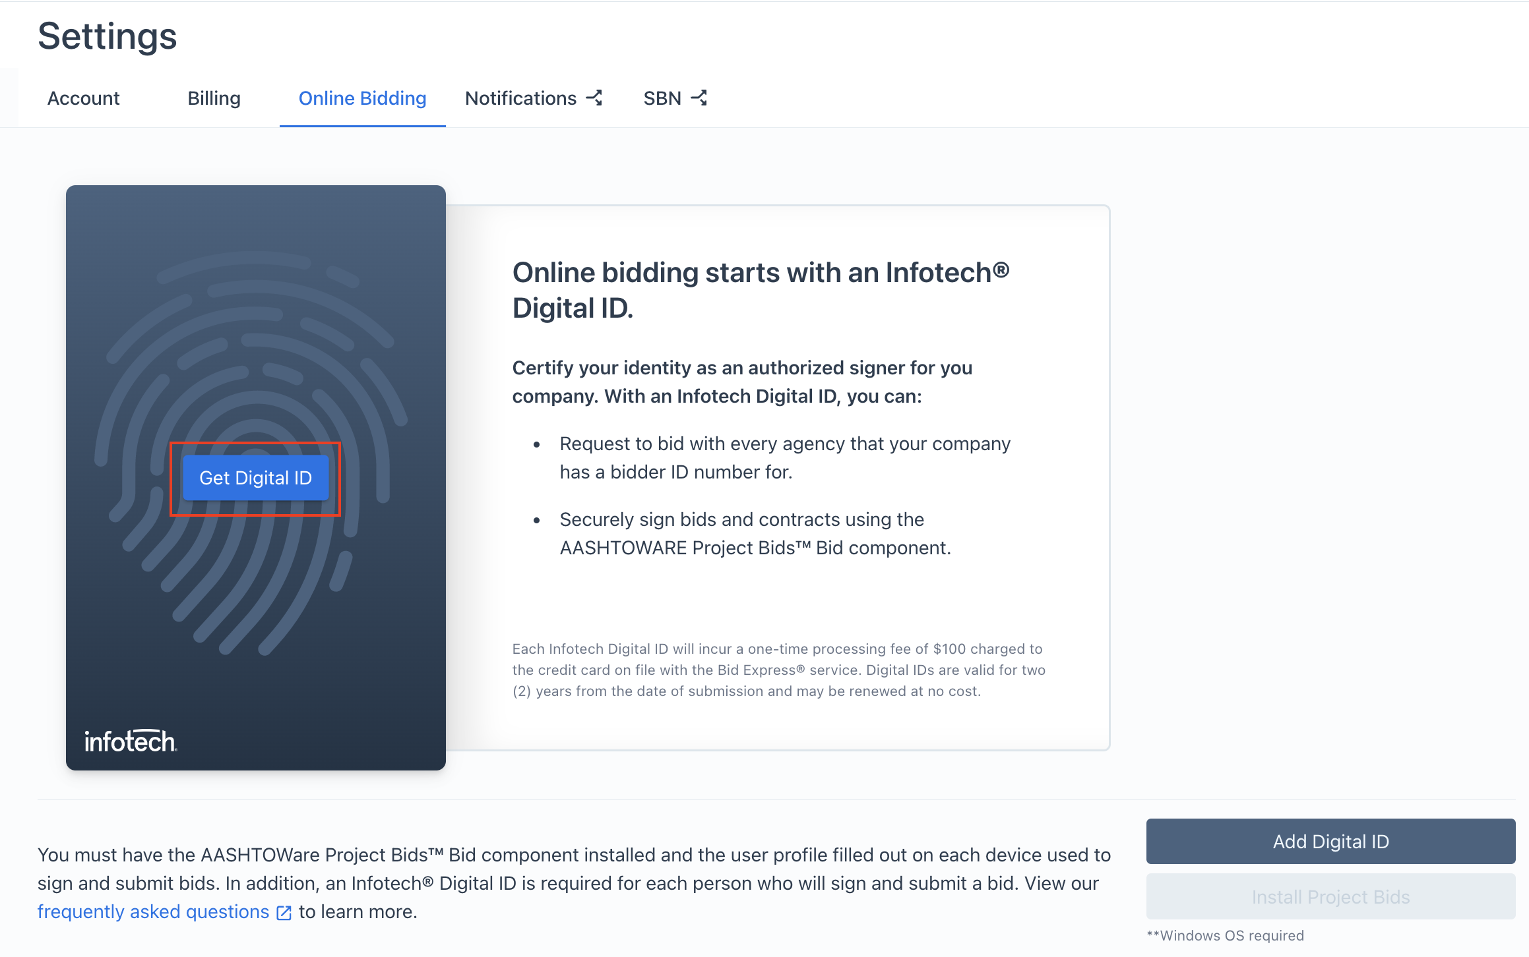Open the SBN tab label
Viewport: 1529px width, 957px height.
(x=662, y=98)
